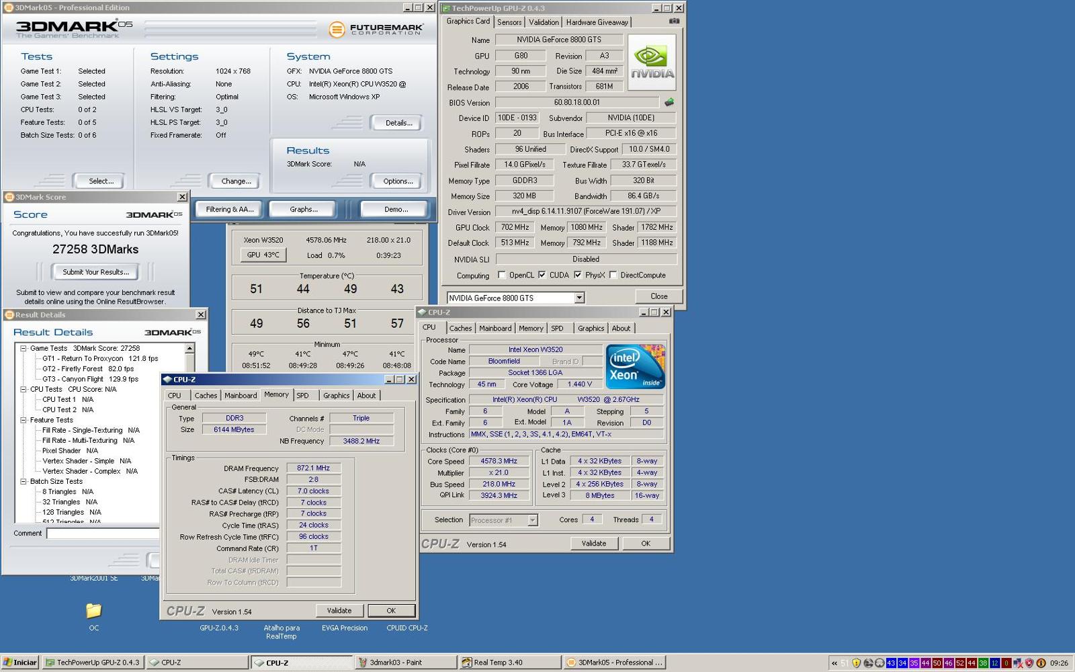Switch to 3dmark03 - Paint taskbar button
The height and width of the screenshot is (672, 1075).
point(407,662)
